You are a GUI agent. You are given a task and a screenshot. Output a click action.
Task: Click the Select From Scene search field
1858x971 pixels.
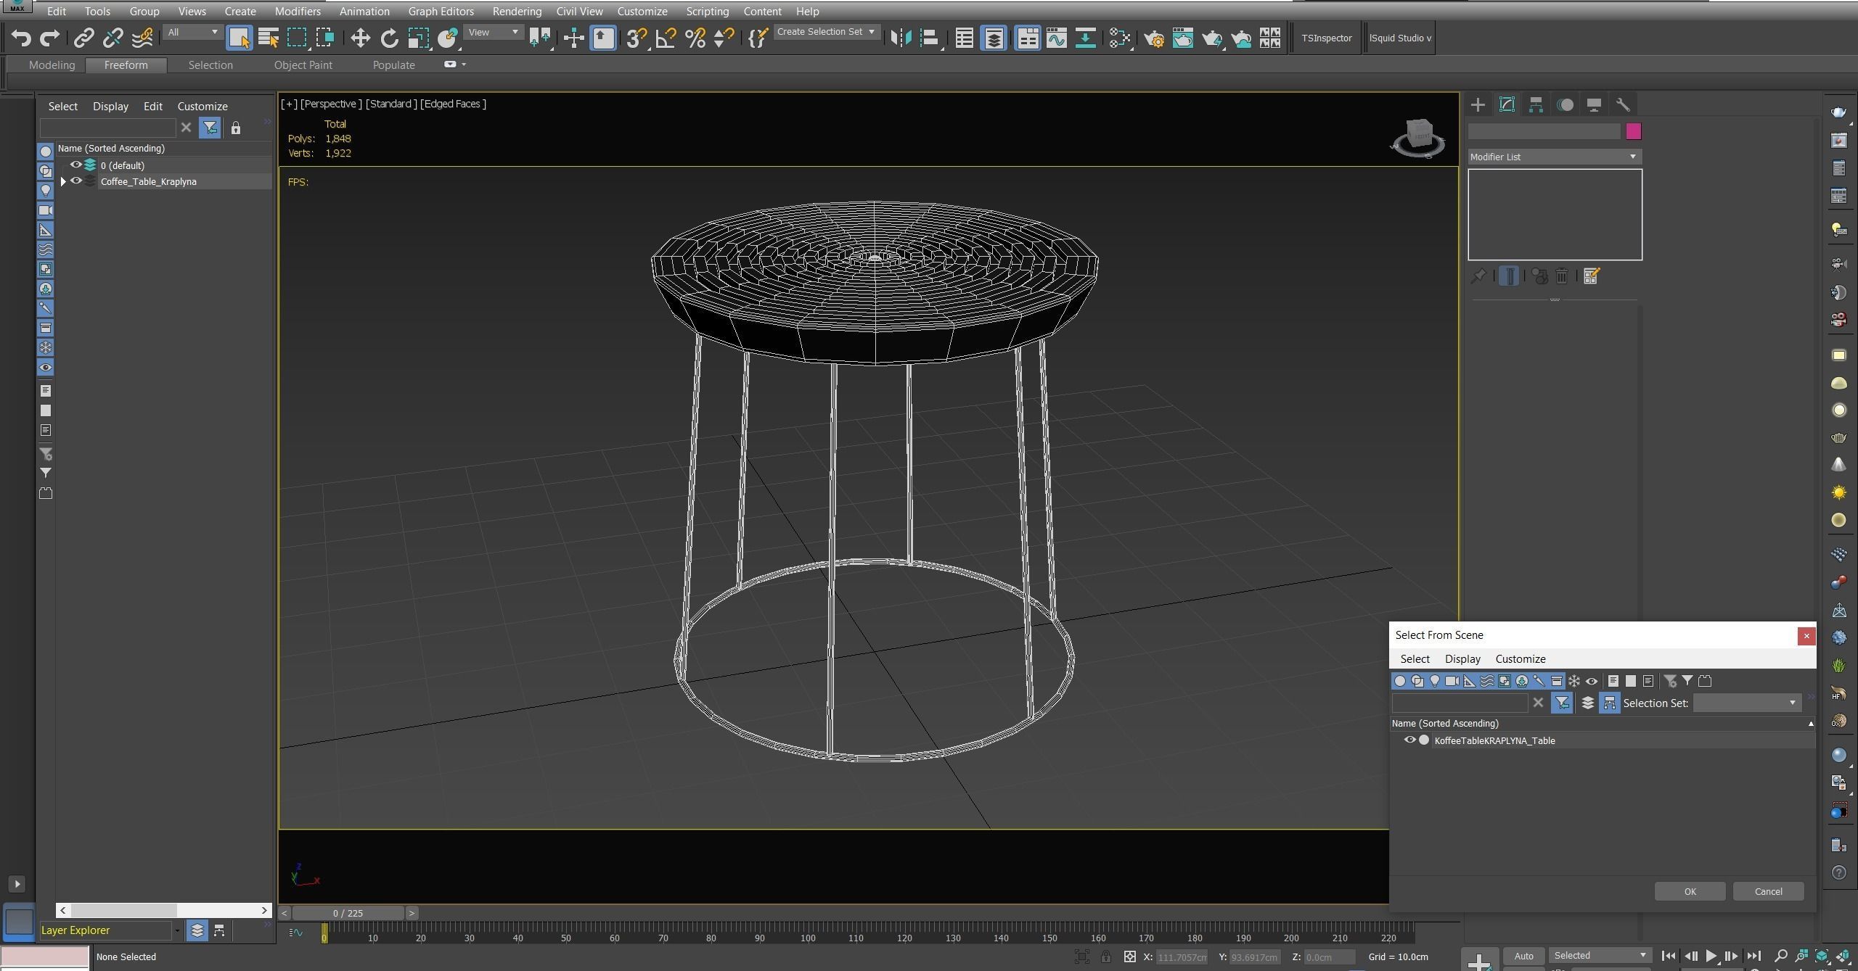[1460, 703]
